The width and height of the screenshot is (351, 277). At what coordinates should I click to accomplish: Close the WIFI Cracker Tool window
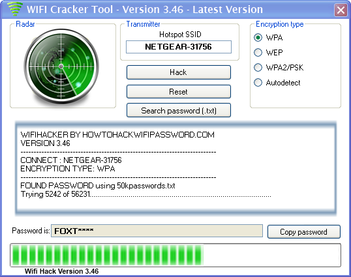click(341, 10)
